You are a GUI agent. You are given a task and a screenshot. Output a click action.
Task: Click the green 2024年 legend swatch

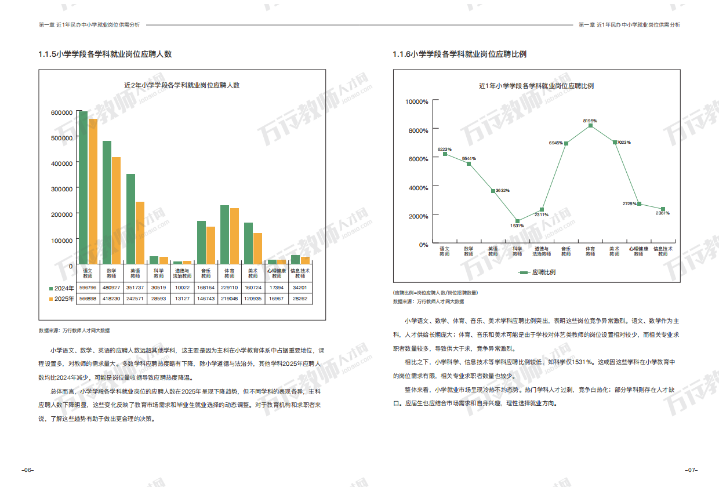(x=51, y=288)
